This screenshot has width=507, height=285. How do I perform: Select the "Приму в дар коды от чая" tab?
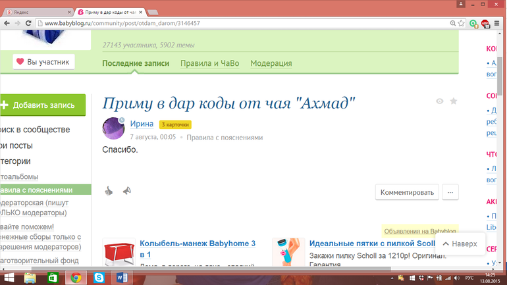[110, 13]
